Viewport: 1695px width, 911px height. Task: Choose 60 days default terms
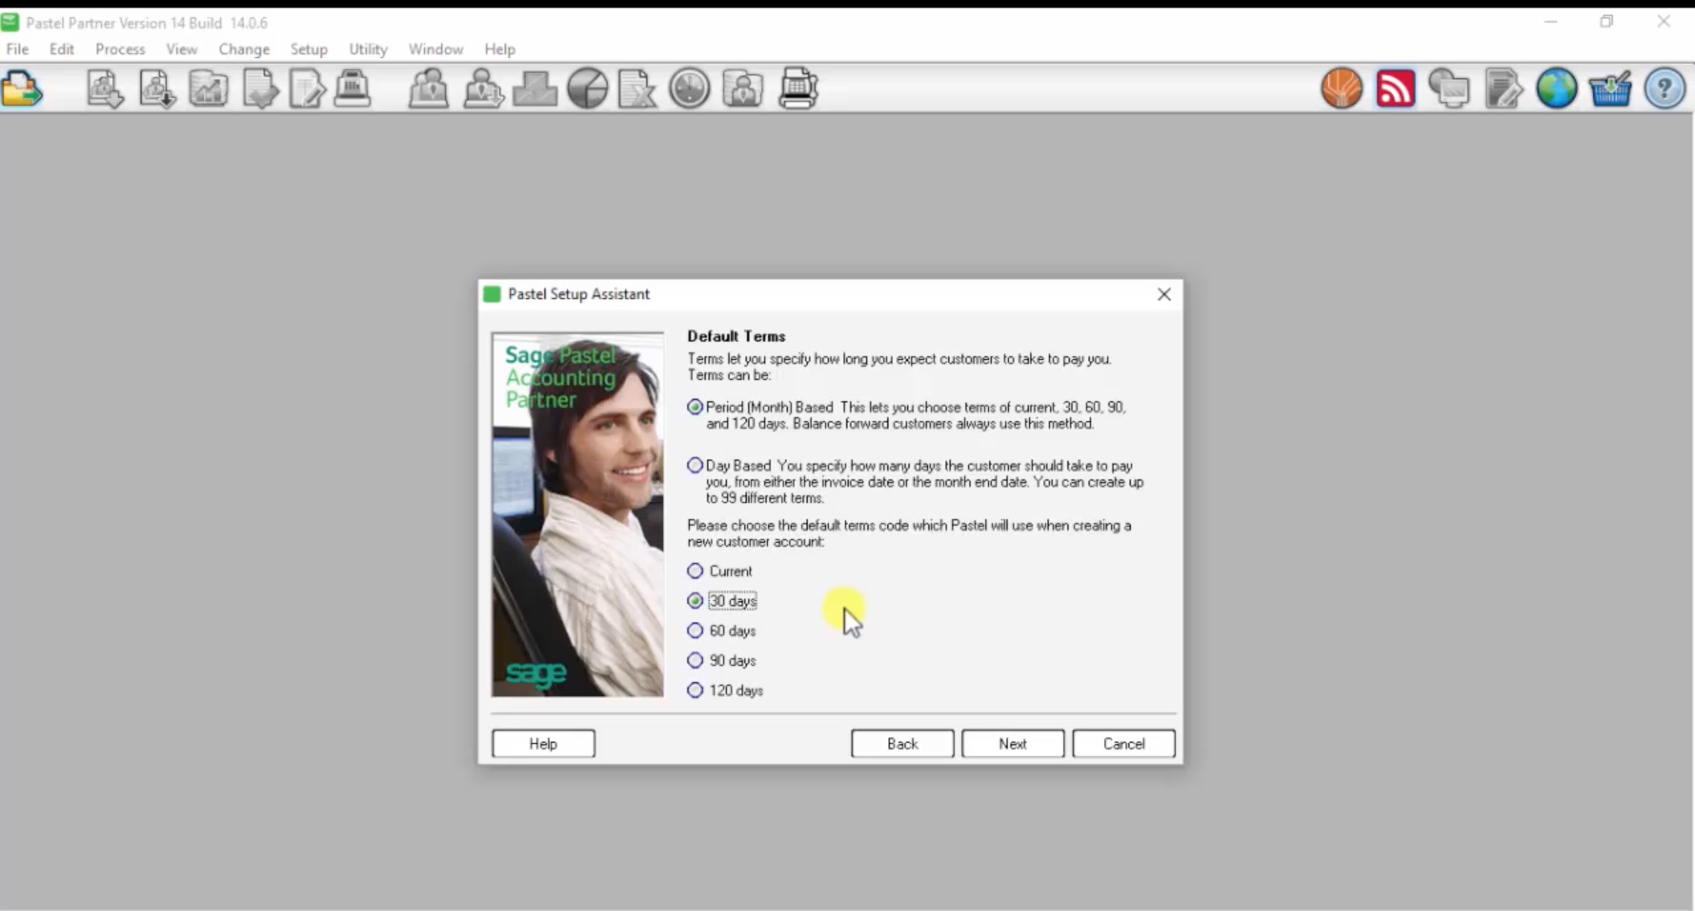coord(695,631)
